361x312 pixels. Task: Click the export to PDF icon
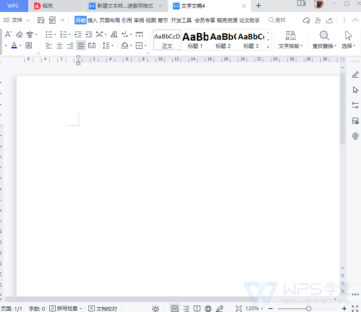52,20
